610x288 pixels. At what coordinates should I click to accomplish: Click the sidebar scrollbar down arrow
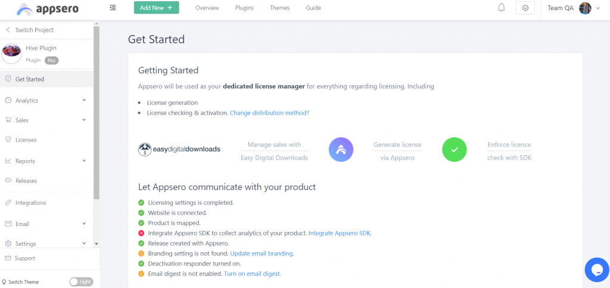[x=97, y=244]
